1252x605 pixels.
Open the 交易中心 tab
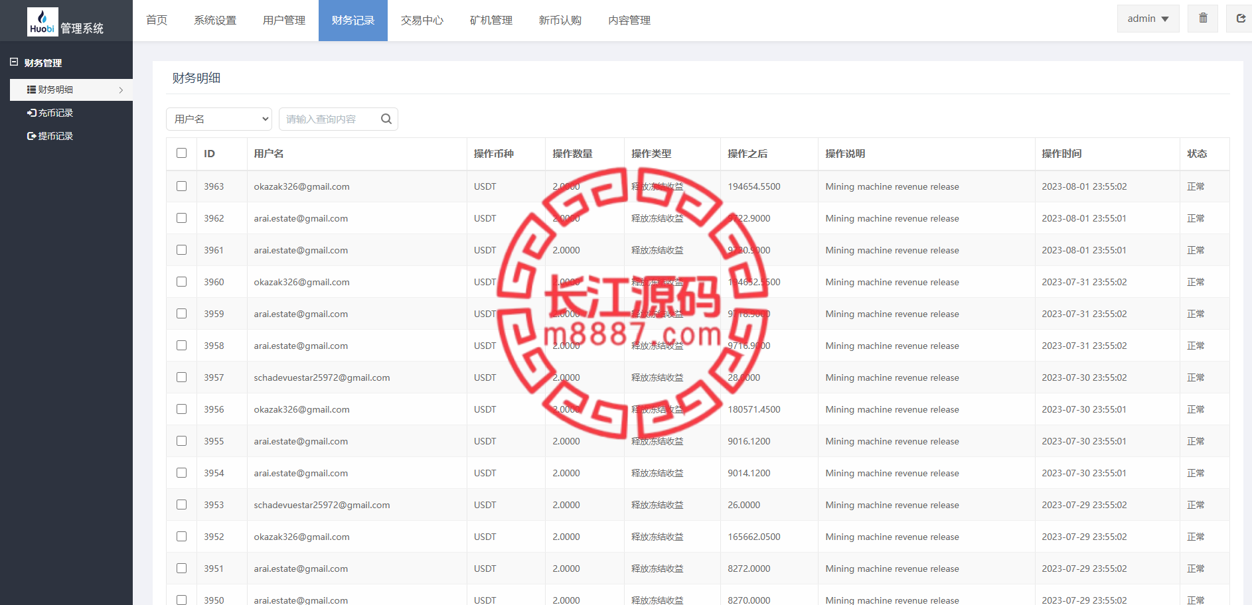point(422,21)
